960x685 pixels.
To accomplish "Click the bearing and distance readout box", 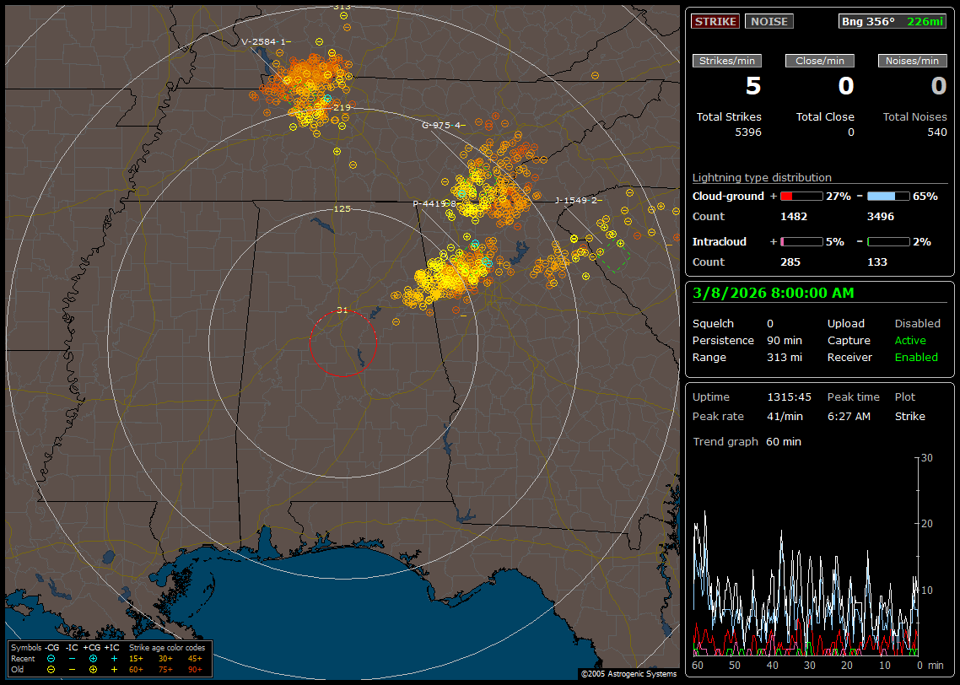I will (x=893, y=21).
